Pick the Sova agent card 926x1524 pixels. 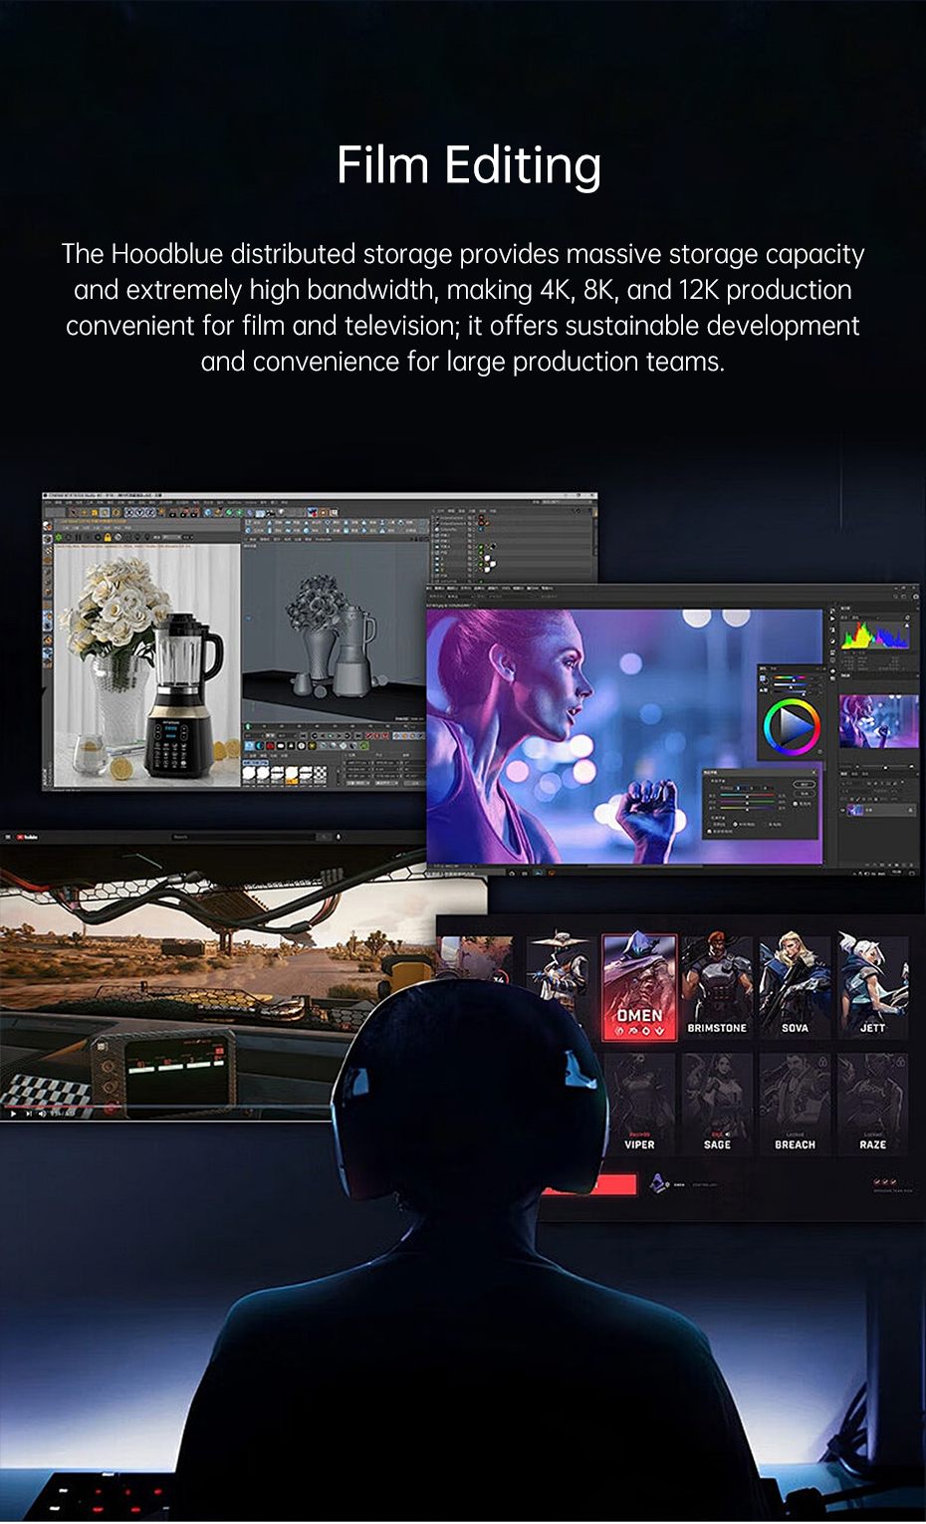(795, 986)
